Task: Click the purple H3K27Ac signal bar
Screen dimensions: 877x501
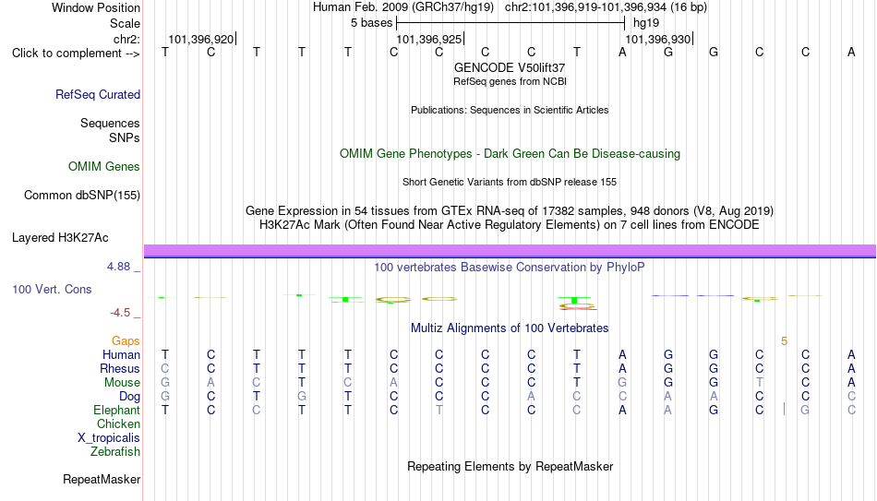Action: click(x=511, y=251)
